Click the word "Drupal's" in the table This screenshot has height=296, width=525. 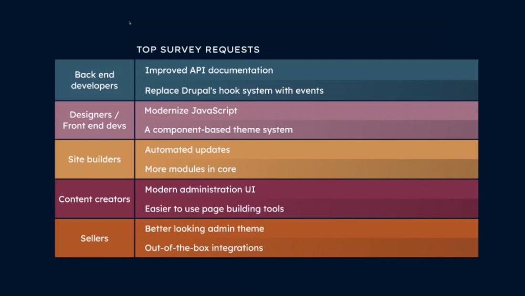(199, 91)
